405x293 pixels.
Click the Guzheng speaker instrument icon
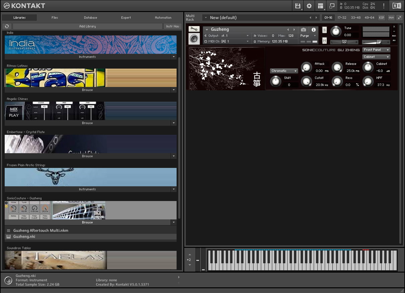(x=194, y=39)
